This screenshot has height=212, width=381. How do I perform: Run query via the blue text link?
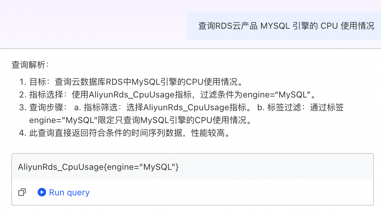(69, 193)
